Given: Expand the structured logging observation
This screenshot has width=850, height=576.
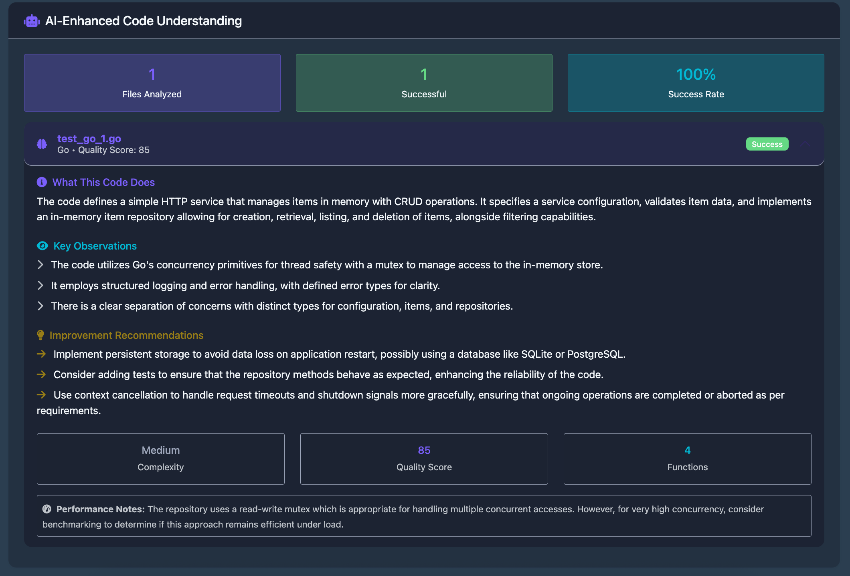Looking at the screenshot, I should 40,286.
